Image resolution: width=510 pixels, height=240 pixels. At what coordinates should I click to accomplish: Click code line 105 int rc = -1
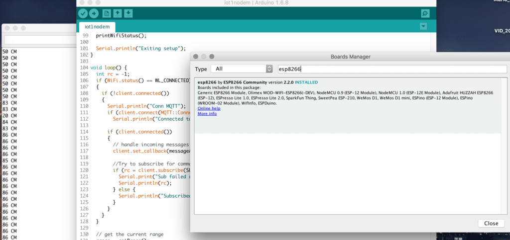pyautogui.click(x=113, y=74)
